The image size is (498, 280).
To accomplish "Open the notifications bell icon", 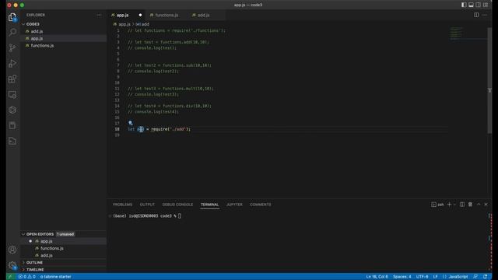I will [x=485, y=277].
